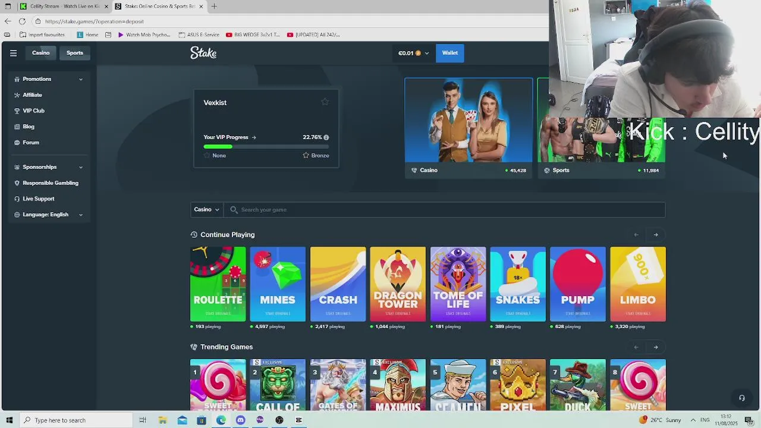Click the Affiliate sidebar item
The height and width of the screenshot is (428, 761).
(x=32, y=95)
